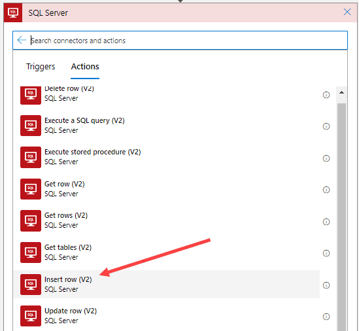
Task: Choose Execute stored procedure (V2)
Action: tap(92, 152)
